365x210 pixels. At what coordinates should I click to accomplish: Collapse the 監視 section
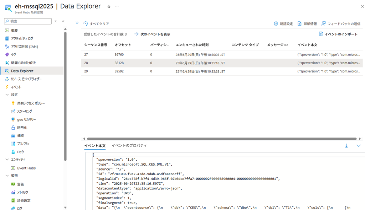tap(7, 176)
